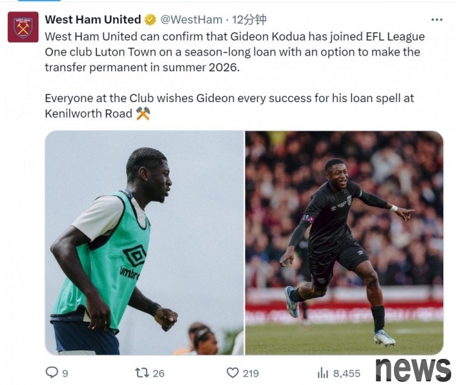Screen dimensions: 456x385
Task: Open the tweet's 12分钟 timestamp
Action: tap(249, 19)
